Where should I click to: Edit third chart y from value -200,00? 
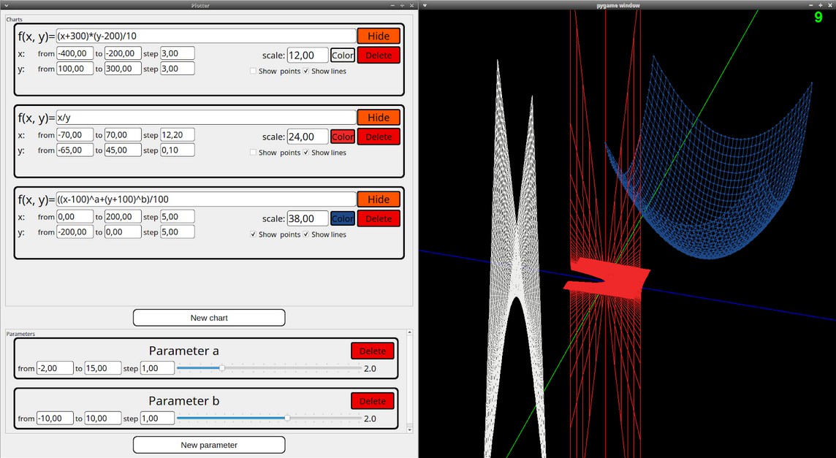(75, 232)
